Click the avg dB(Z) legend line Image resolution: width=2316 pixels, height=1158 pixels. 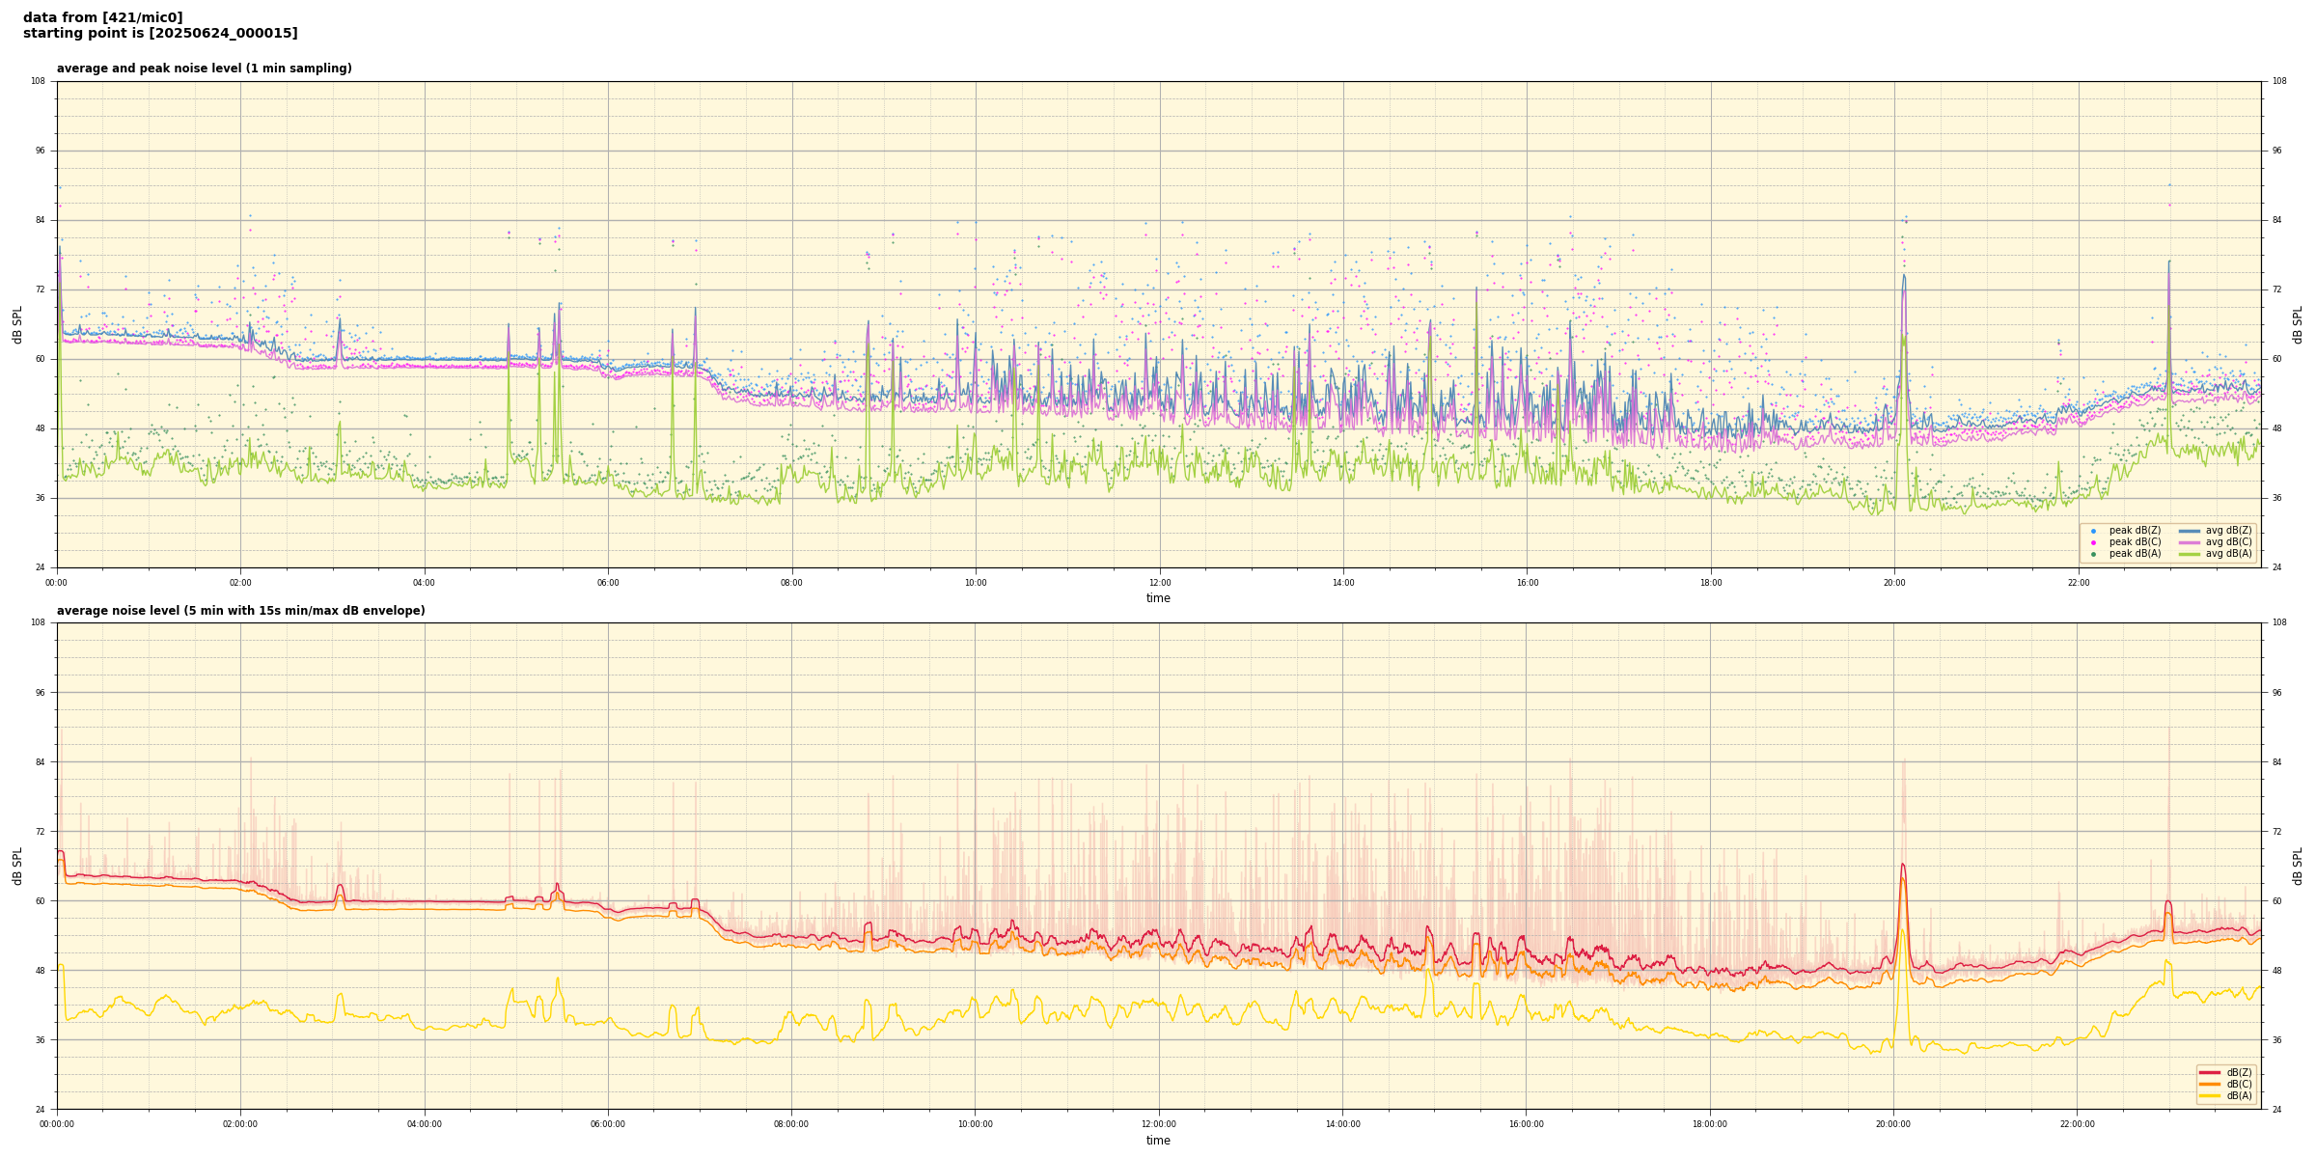coord(2190,531)
